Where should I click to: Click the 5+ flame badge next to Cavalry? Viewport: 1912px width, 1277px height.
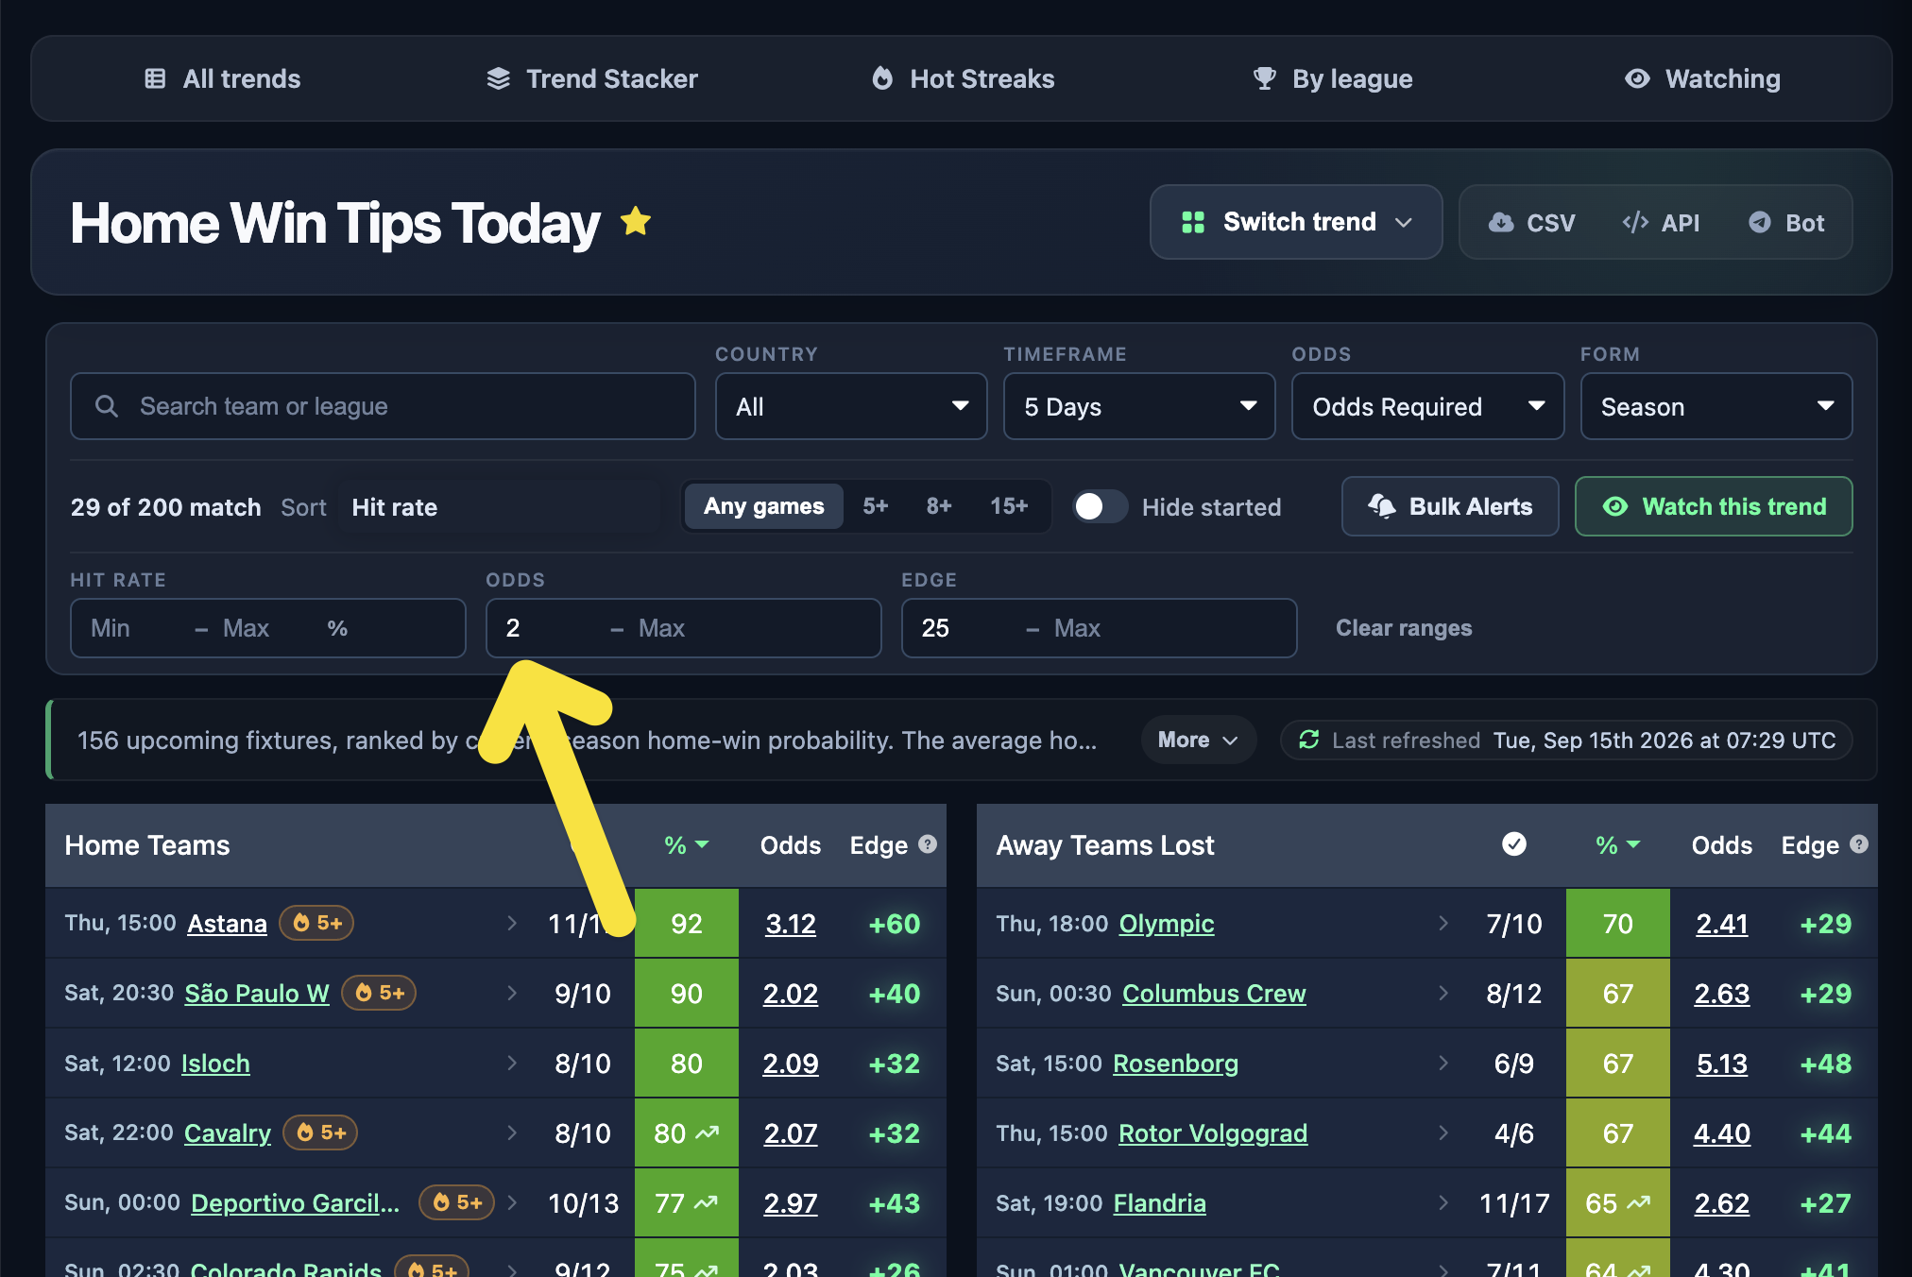tap(320, 1132)
